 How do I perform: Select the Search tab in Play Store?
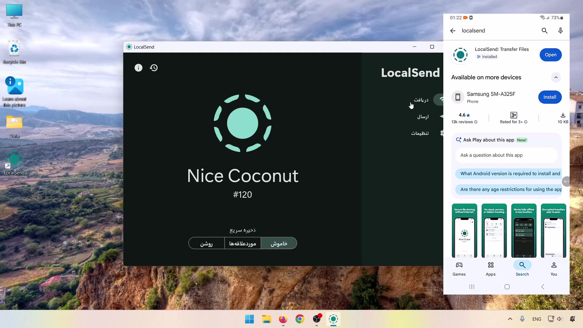pos(522,269)
